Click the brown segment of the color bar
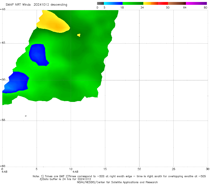 point(177,3)
